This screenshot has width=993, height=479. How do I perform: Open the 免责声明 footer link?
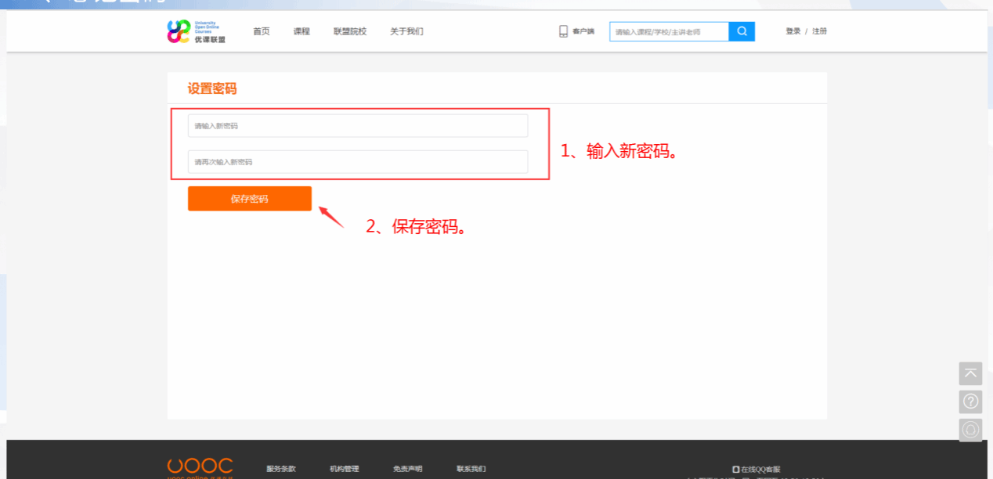pos(408,469)
